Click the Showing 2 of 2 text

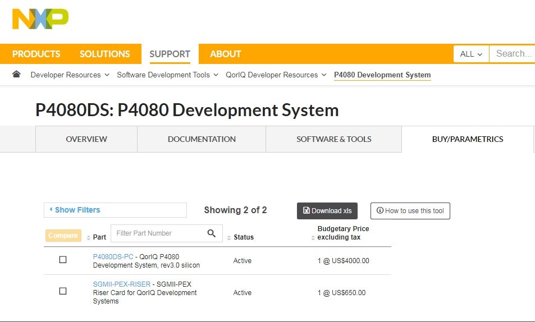coord(235,210)
